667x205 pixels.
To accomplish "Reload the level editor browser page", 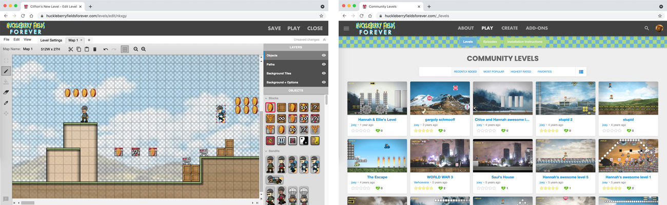I will point(22,16).
